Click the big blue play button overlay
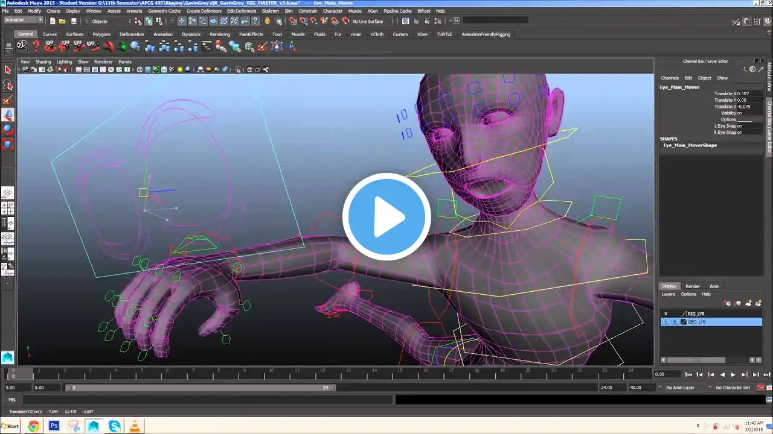 pyautogui.click(x=386, y=216)
